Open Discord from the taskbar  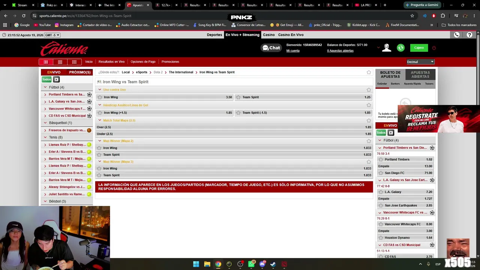pos(262,264)
